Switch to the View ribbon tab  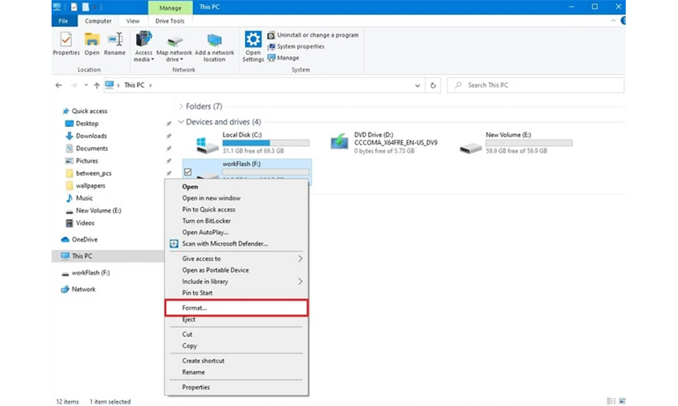pyautogui.click(x=134, y=21)
